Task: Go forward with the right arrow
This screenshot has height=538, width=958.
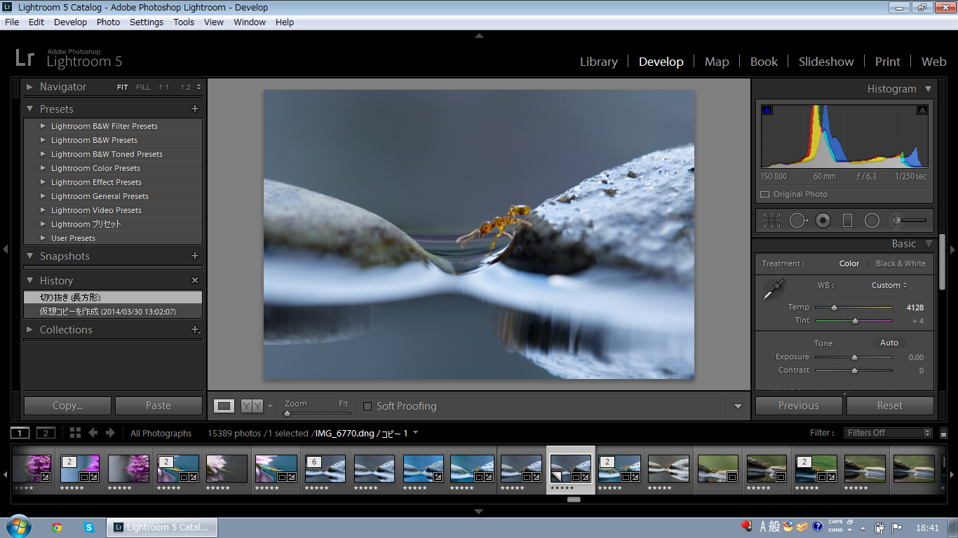Action: point(110,433)
